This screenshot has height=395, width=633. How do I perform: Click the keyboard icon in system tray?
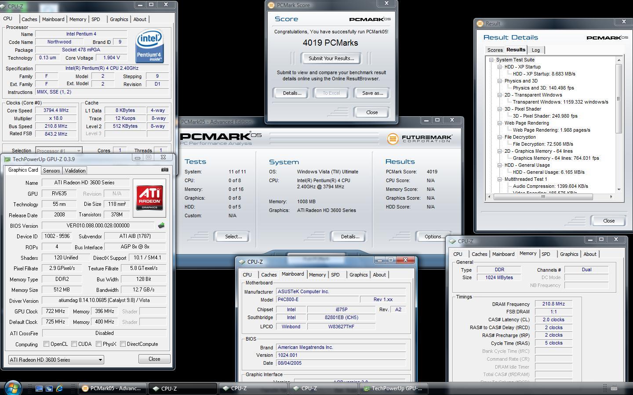(614, 388)
